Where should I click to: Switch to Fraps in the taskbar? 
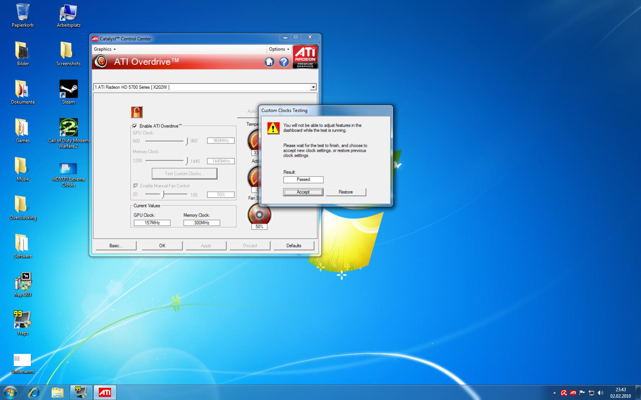click(x=81, y=392)
